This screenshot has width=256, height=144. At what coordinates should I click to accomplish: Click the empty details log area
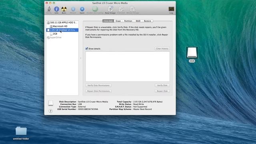point(128,66)
